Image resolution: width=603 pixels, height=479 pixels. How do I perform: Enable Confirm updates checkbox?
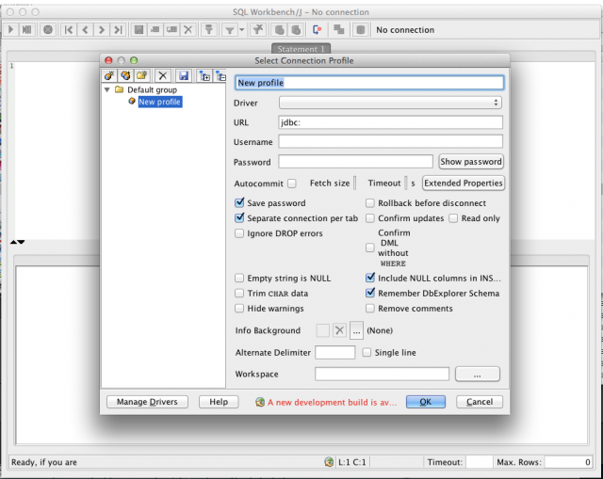tap(370, 218)
